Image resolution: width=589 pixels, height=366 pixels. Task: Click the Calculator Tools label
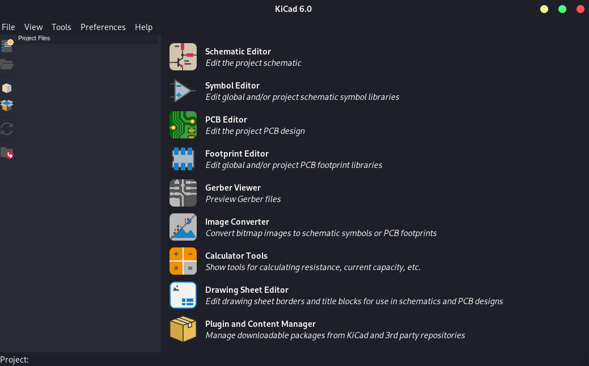coord(236,256)
